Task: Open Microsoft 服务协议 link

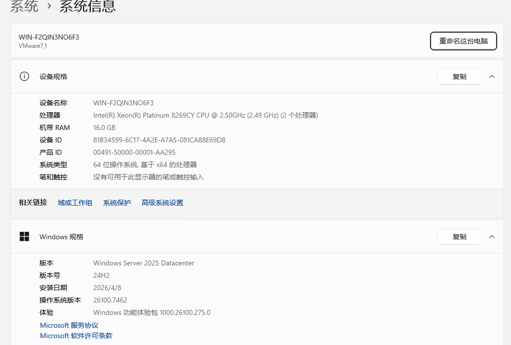Action: (69, 325)
